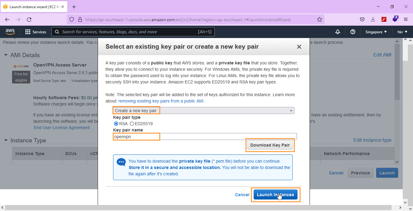Screen dimensions: 413x211
Task: Open the End User License Agreement link
Action: [x=62, y=128]
